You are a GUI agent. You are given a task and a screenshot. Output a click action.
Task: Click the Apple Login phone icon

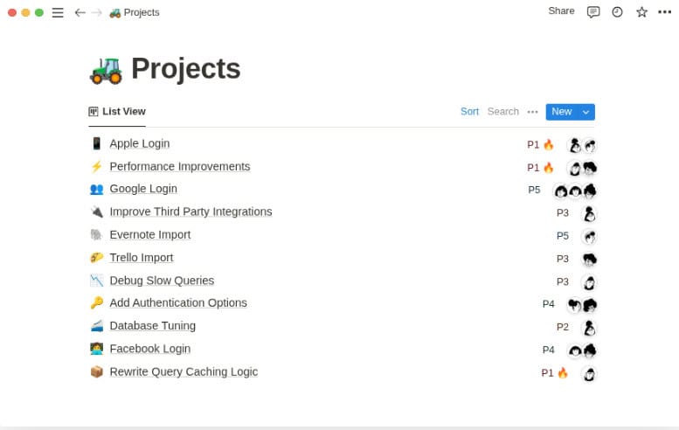coord(96,144)
